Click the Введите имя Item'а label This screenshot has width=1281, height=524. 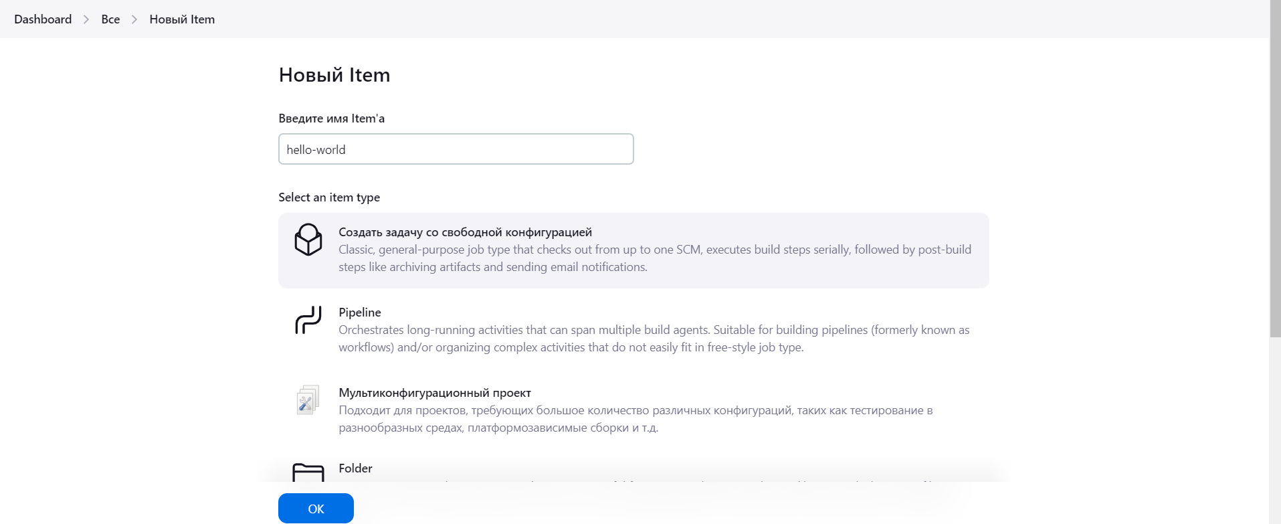coord(332,118)
